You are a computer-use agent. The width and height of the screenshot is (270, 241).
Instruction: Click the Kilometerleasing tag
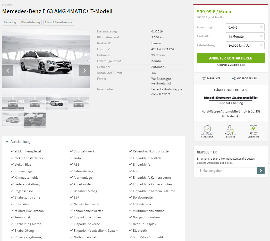[x=31, y=22]
